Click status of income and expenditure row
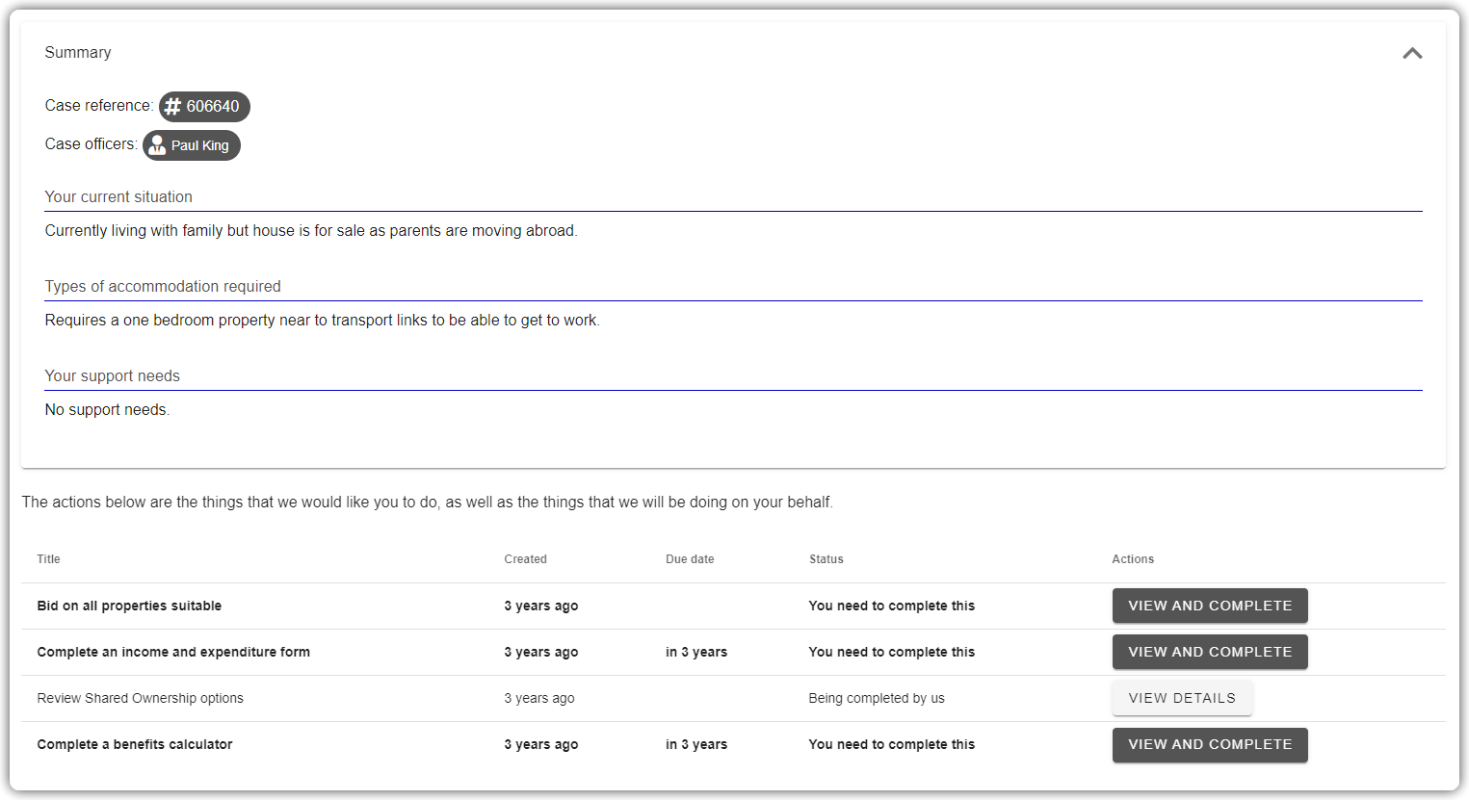 [892, 652]
